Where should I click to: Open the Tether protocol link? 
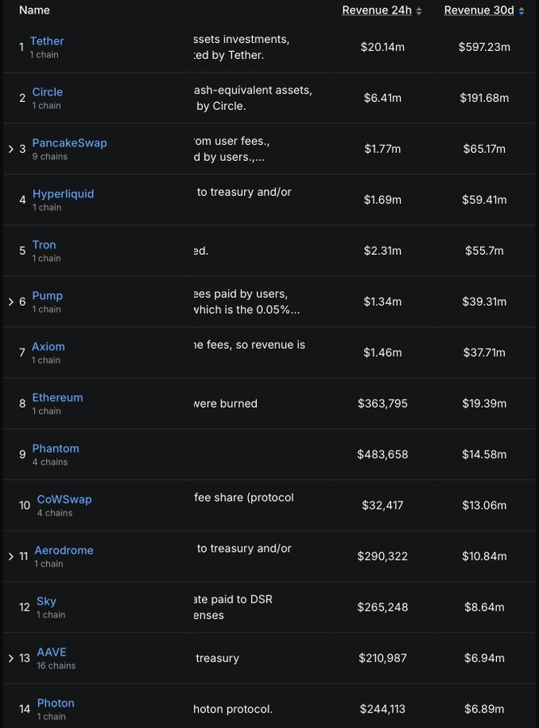tap(47, 41)
